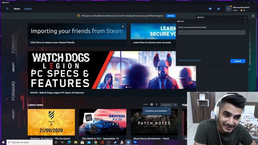Click the account username in header
The image size is (258, 145).
pos(241,7)
